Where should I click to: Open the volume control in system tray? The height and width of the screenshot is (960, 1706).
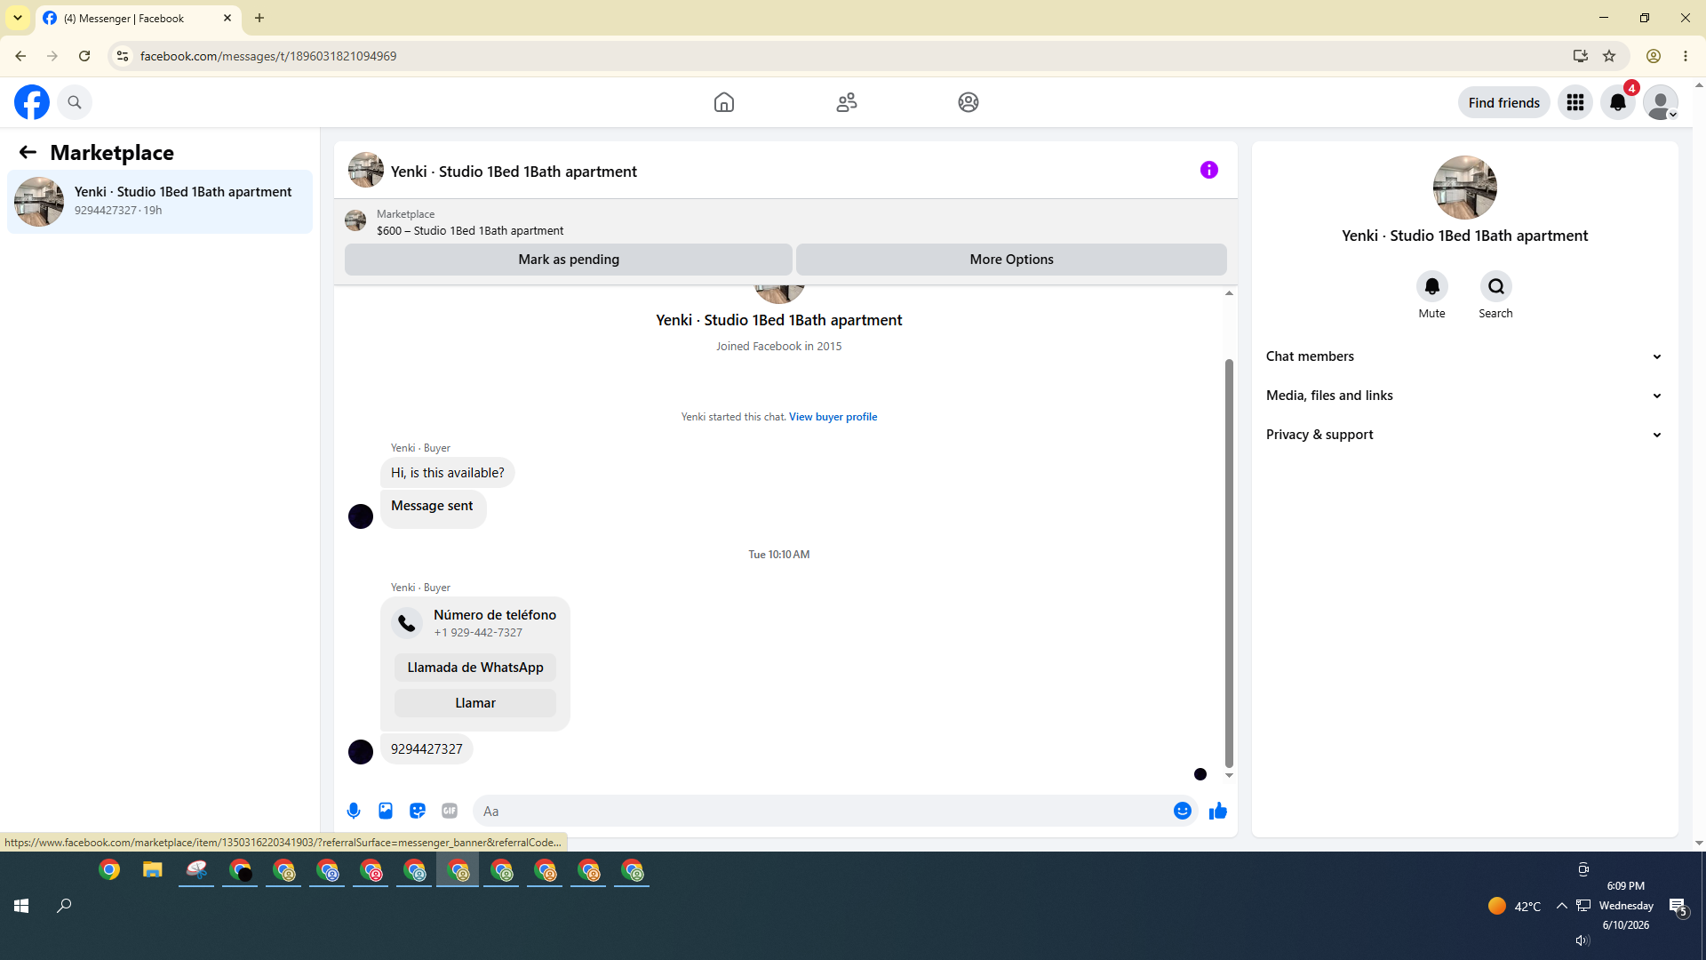point(1582,940)
